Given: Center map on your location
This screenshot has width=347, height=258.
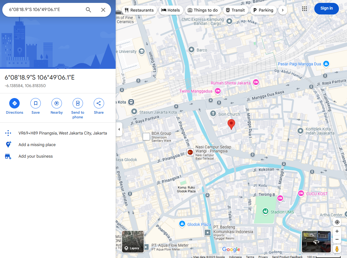Looking at the screenshot, I should coord(337,222).
